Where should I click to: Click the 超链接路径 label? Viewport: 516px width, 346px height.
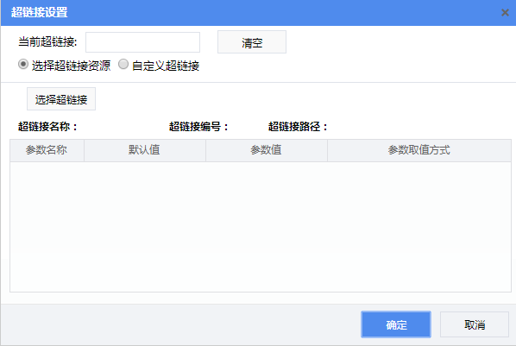299,127
